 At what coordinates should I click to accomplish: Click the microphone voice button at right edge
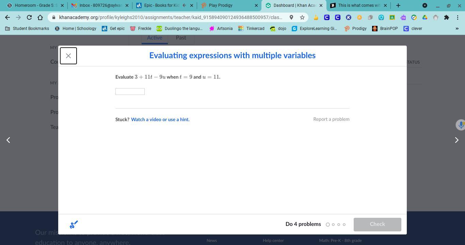[x=461, y=125]
